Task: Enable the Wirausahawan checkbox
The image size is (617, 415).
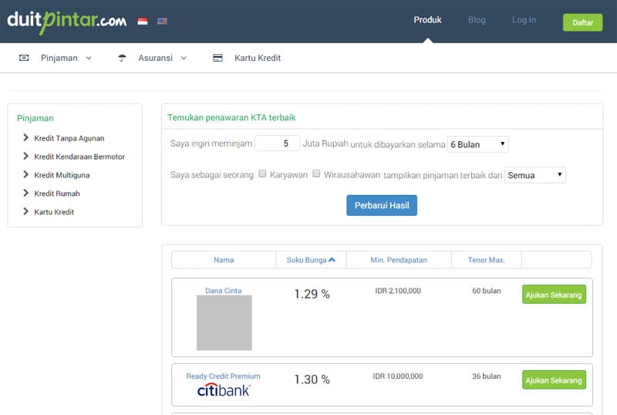Action: pos(317,174)
